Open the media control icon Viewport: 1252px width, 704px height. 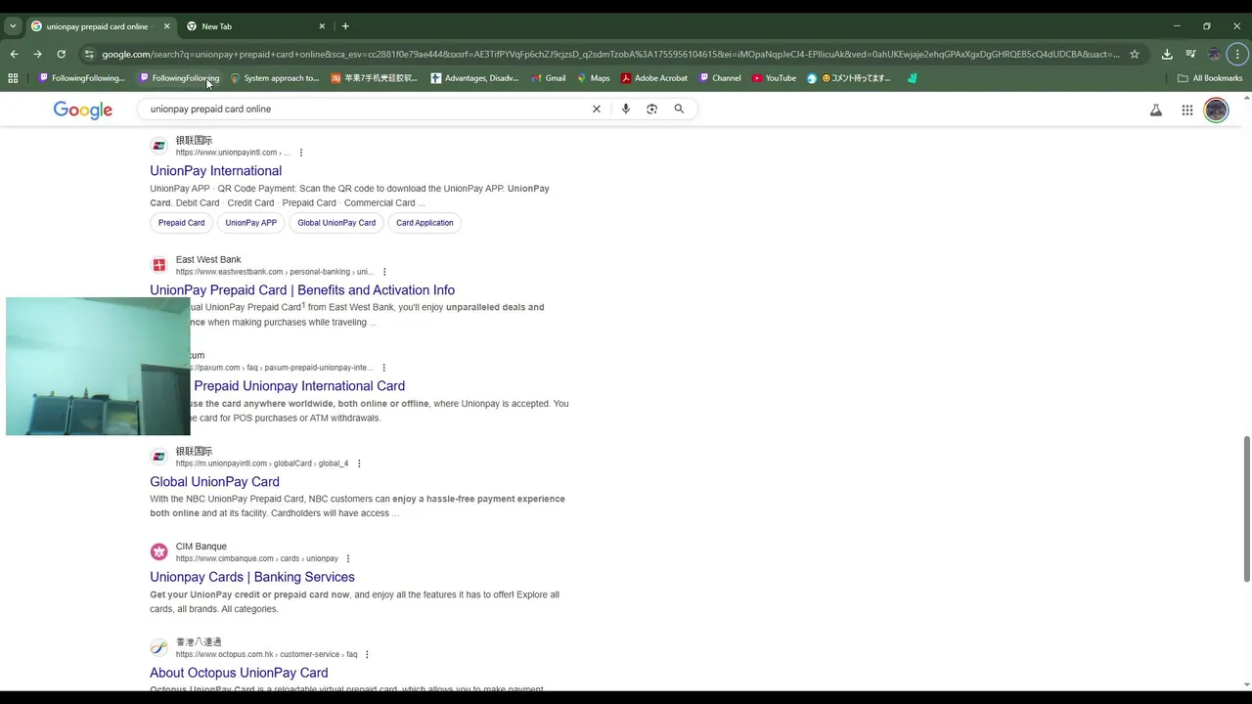[x=1190, y=54]
